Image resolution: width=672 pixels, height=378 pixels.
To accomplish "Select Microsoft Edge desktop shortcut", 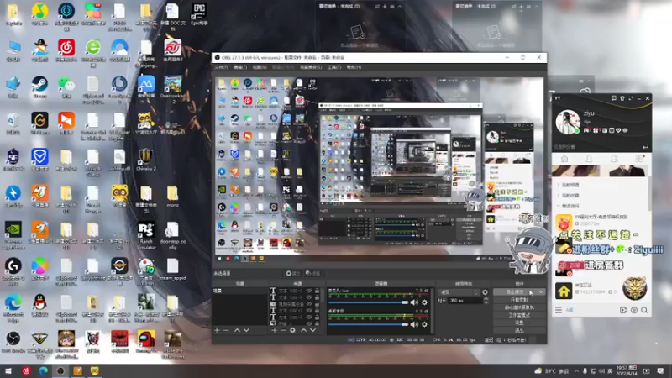I will point(13,307).
